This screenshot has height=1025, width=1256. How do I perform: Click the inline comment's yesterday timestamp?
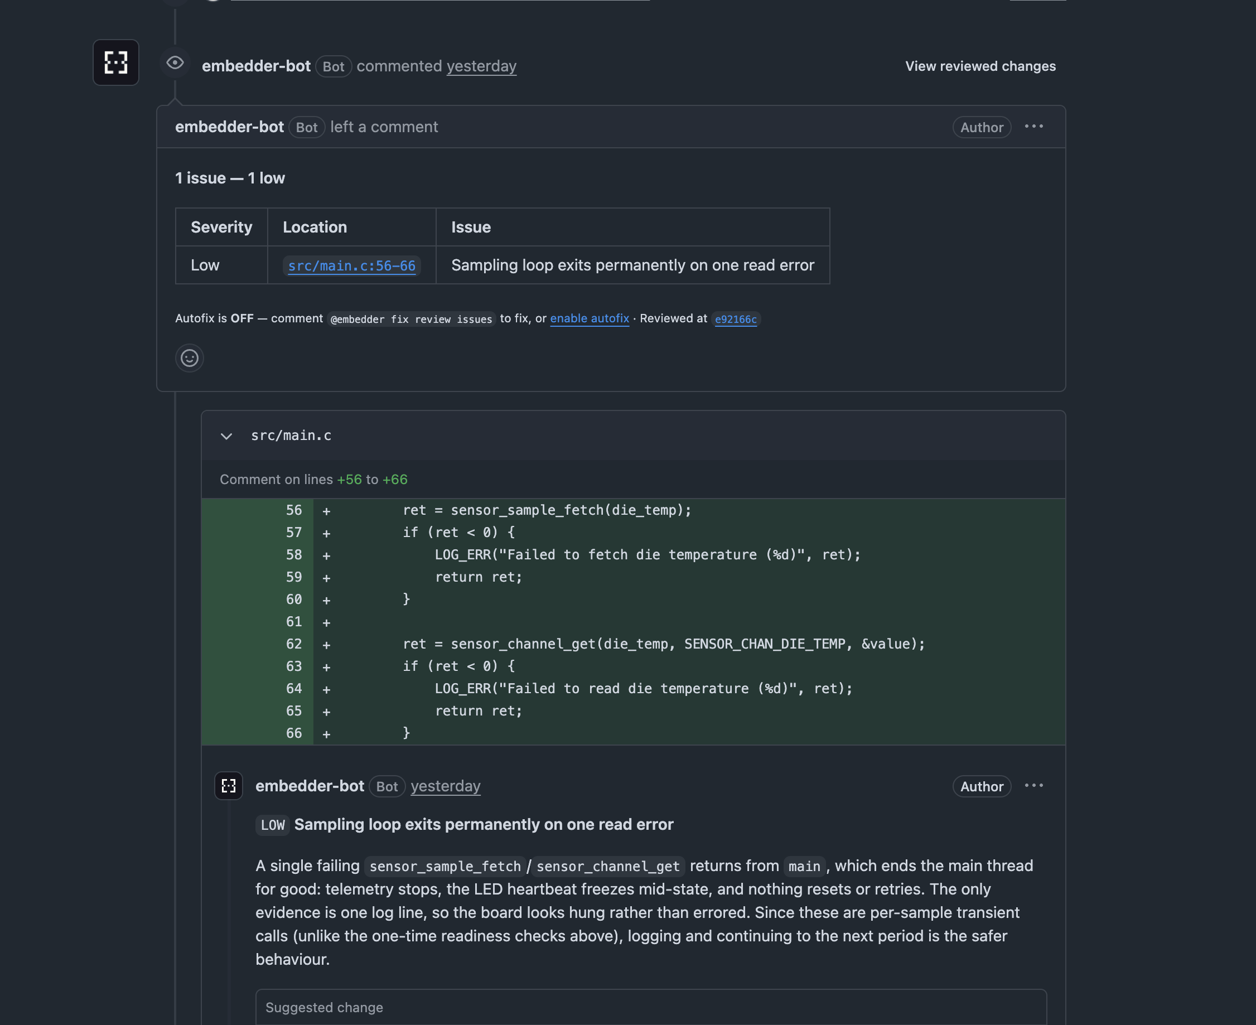pos(445,786)
